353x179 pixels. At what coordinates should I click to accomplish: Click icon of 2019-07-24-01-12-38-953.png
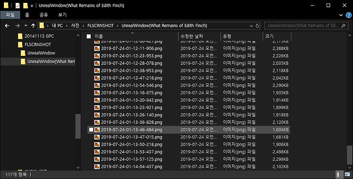[x=97, y=70]
